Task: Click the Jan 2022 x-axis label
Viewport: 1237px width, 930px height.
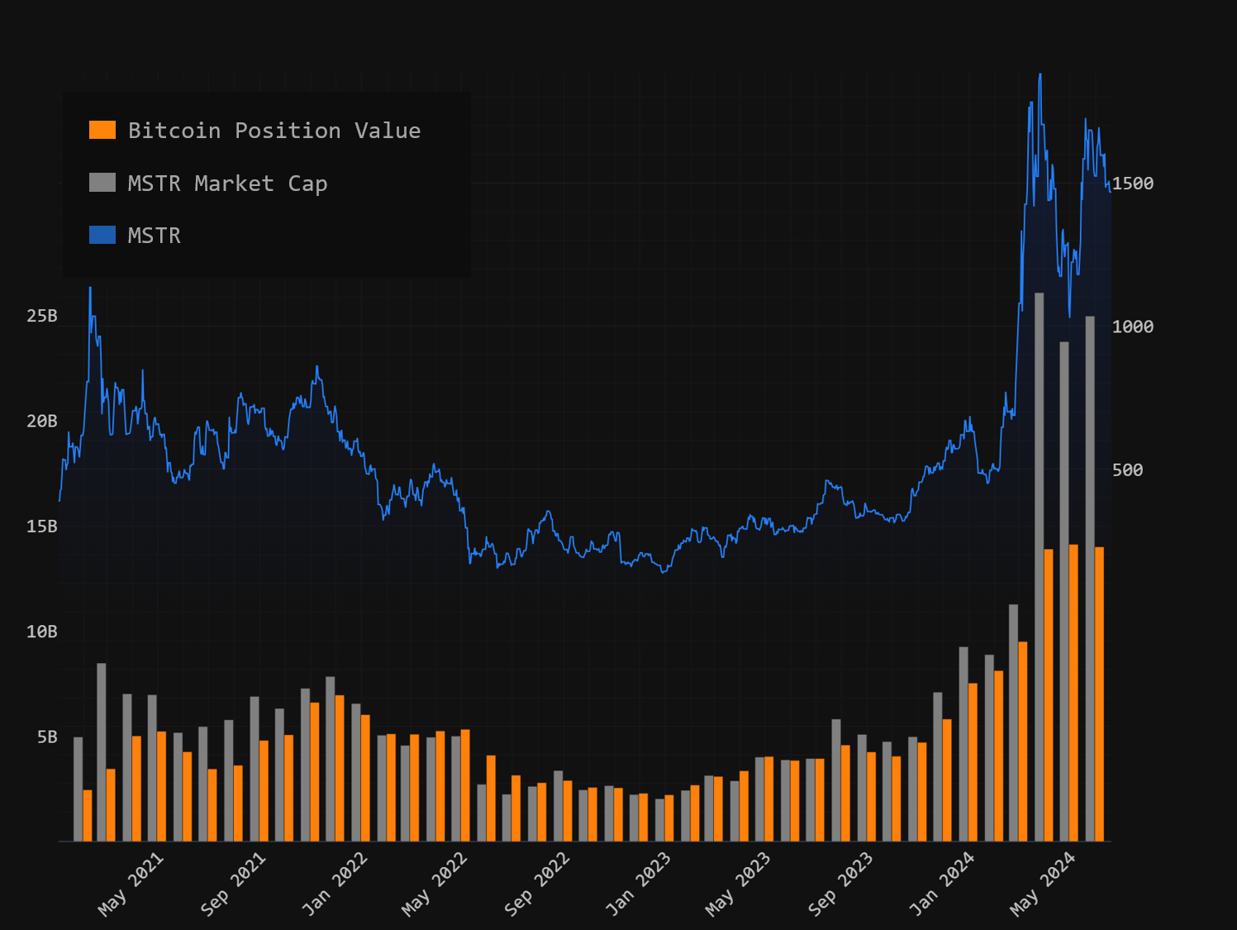Action: (x=334, y=884)
